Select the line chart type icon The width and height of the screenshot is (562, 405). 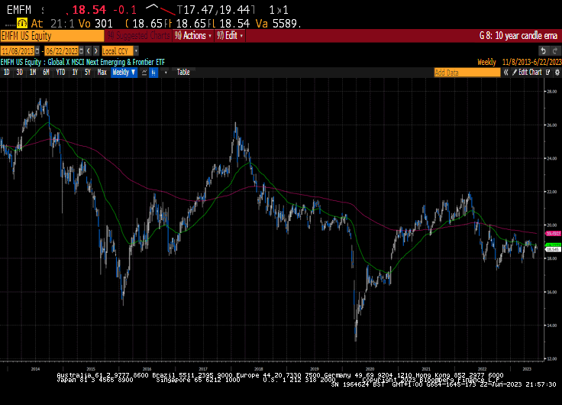point(144,72)
